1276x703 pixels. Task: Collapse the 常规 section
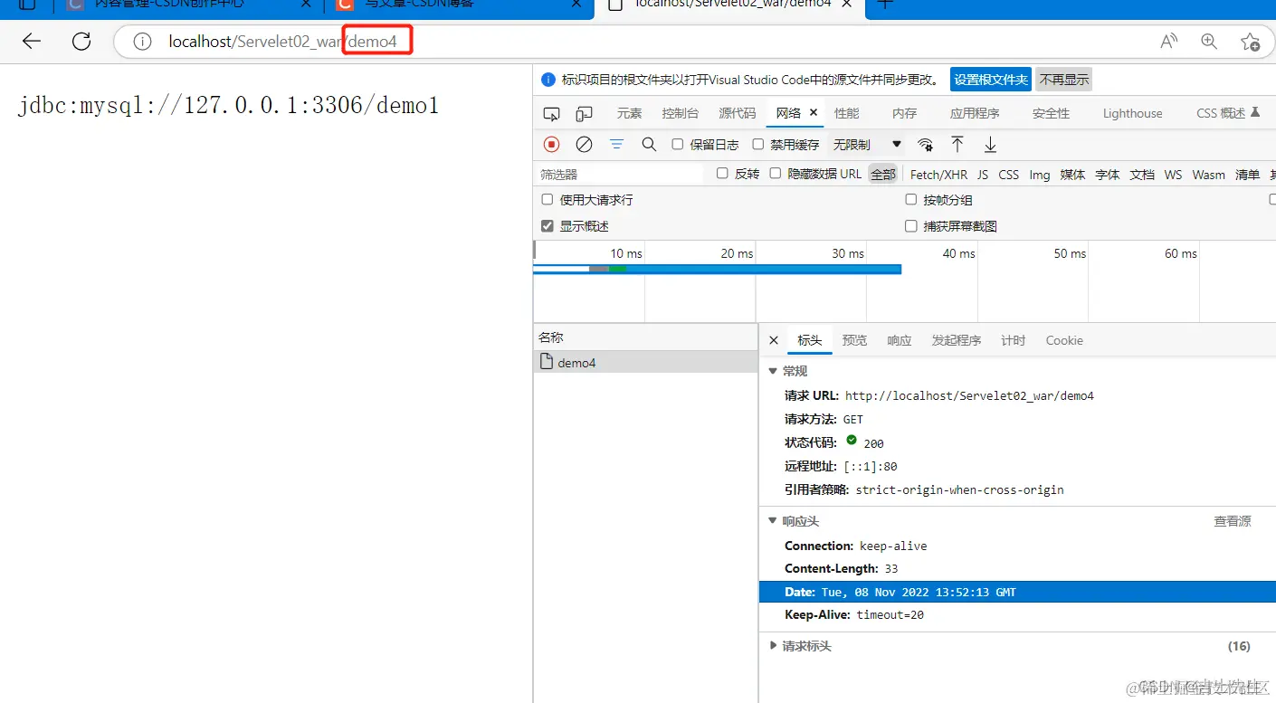click(x=773, y=371)
